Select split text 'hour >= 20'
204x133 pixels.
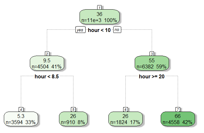[152, 76]
